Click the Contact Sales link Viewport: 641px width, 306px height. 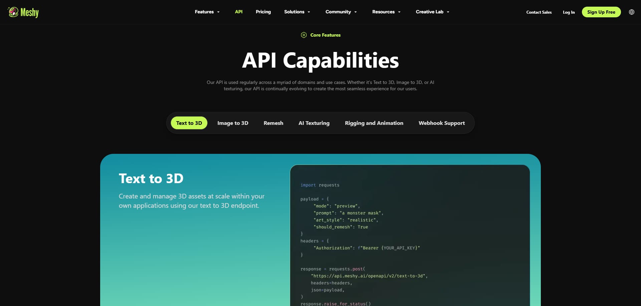click(539, 12)
